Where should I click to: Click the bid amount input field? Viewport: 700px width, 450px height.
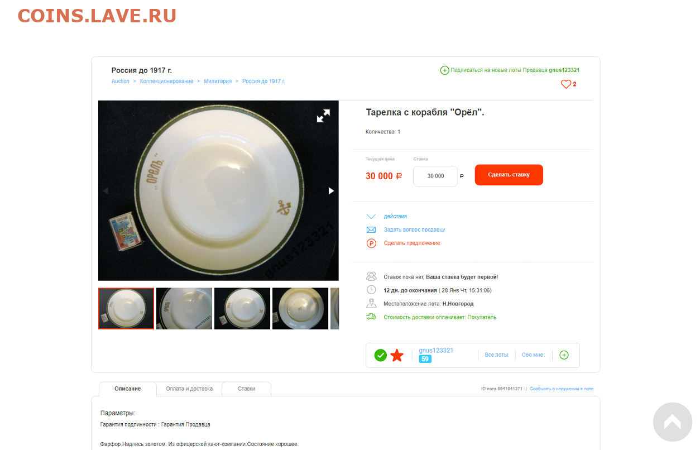[435, 176]
